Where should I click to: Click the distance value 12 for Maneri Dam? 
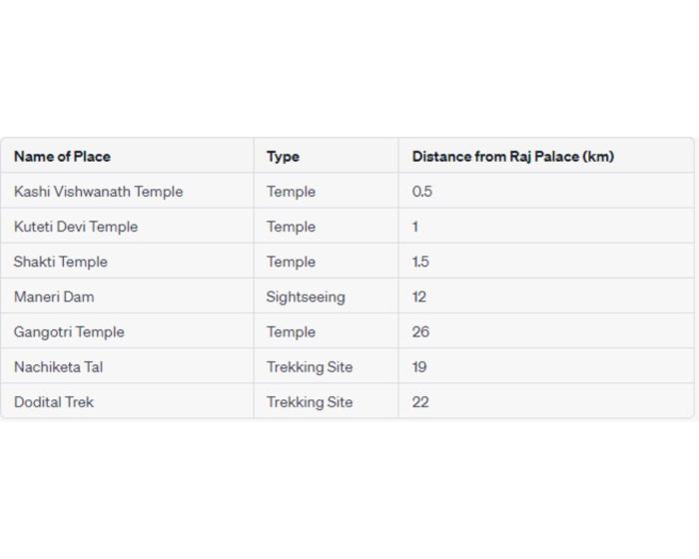[419, 296]
